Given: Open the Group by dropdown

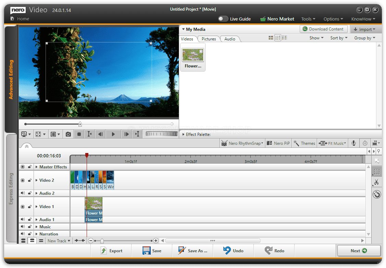Looking at the screenshot, I should (x=365, y=38).
